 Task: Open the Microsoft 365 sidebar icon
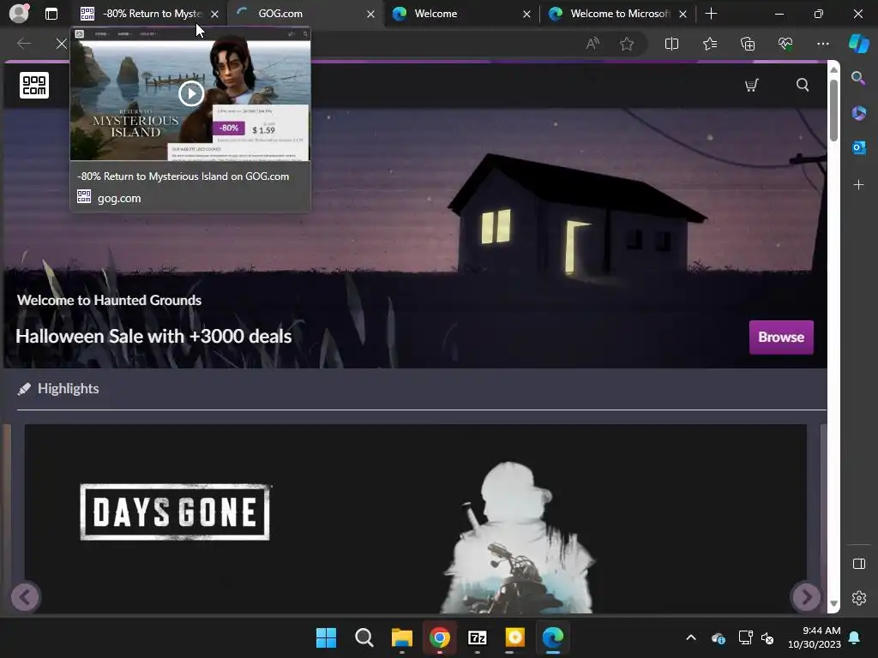coord(858,113)
